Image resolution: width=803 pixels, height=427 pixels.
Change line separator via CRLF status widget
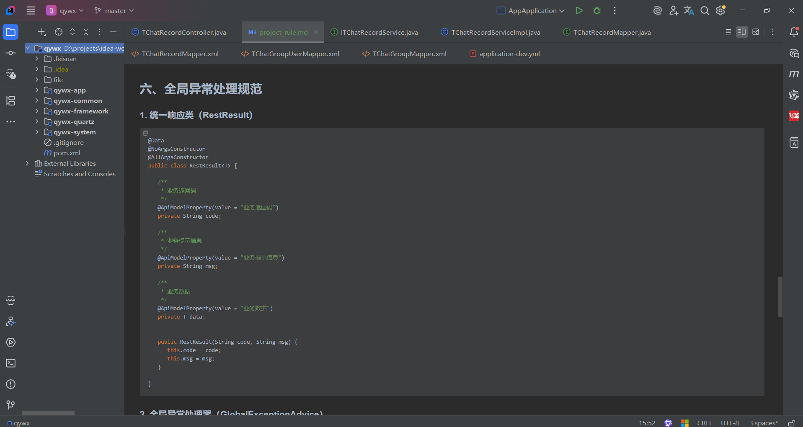click(705, 423)
